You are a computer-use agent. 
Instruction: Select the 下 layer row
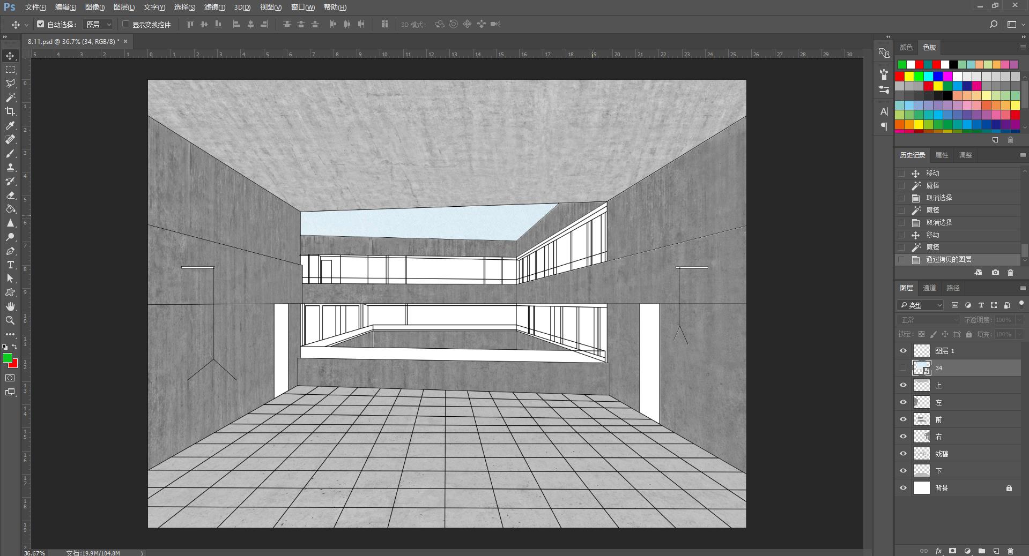click(958, 471)
